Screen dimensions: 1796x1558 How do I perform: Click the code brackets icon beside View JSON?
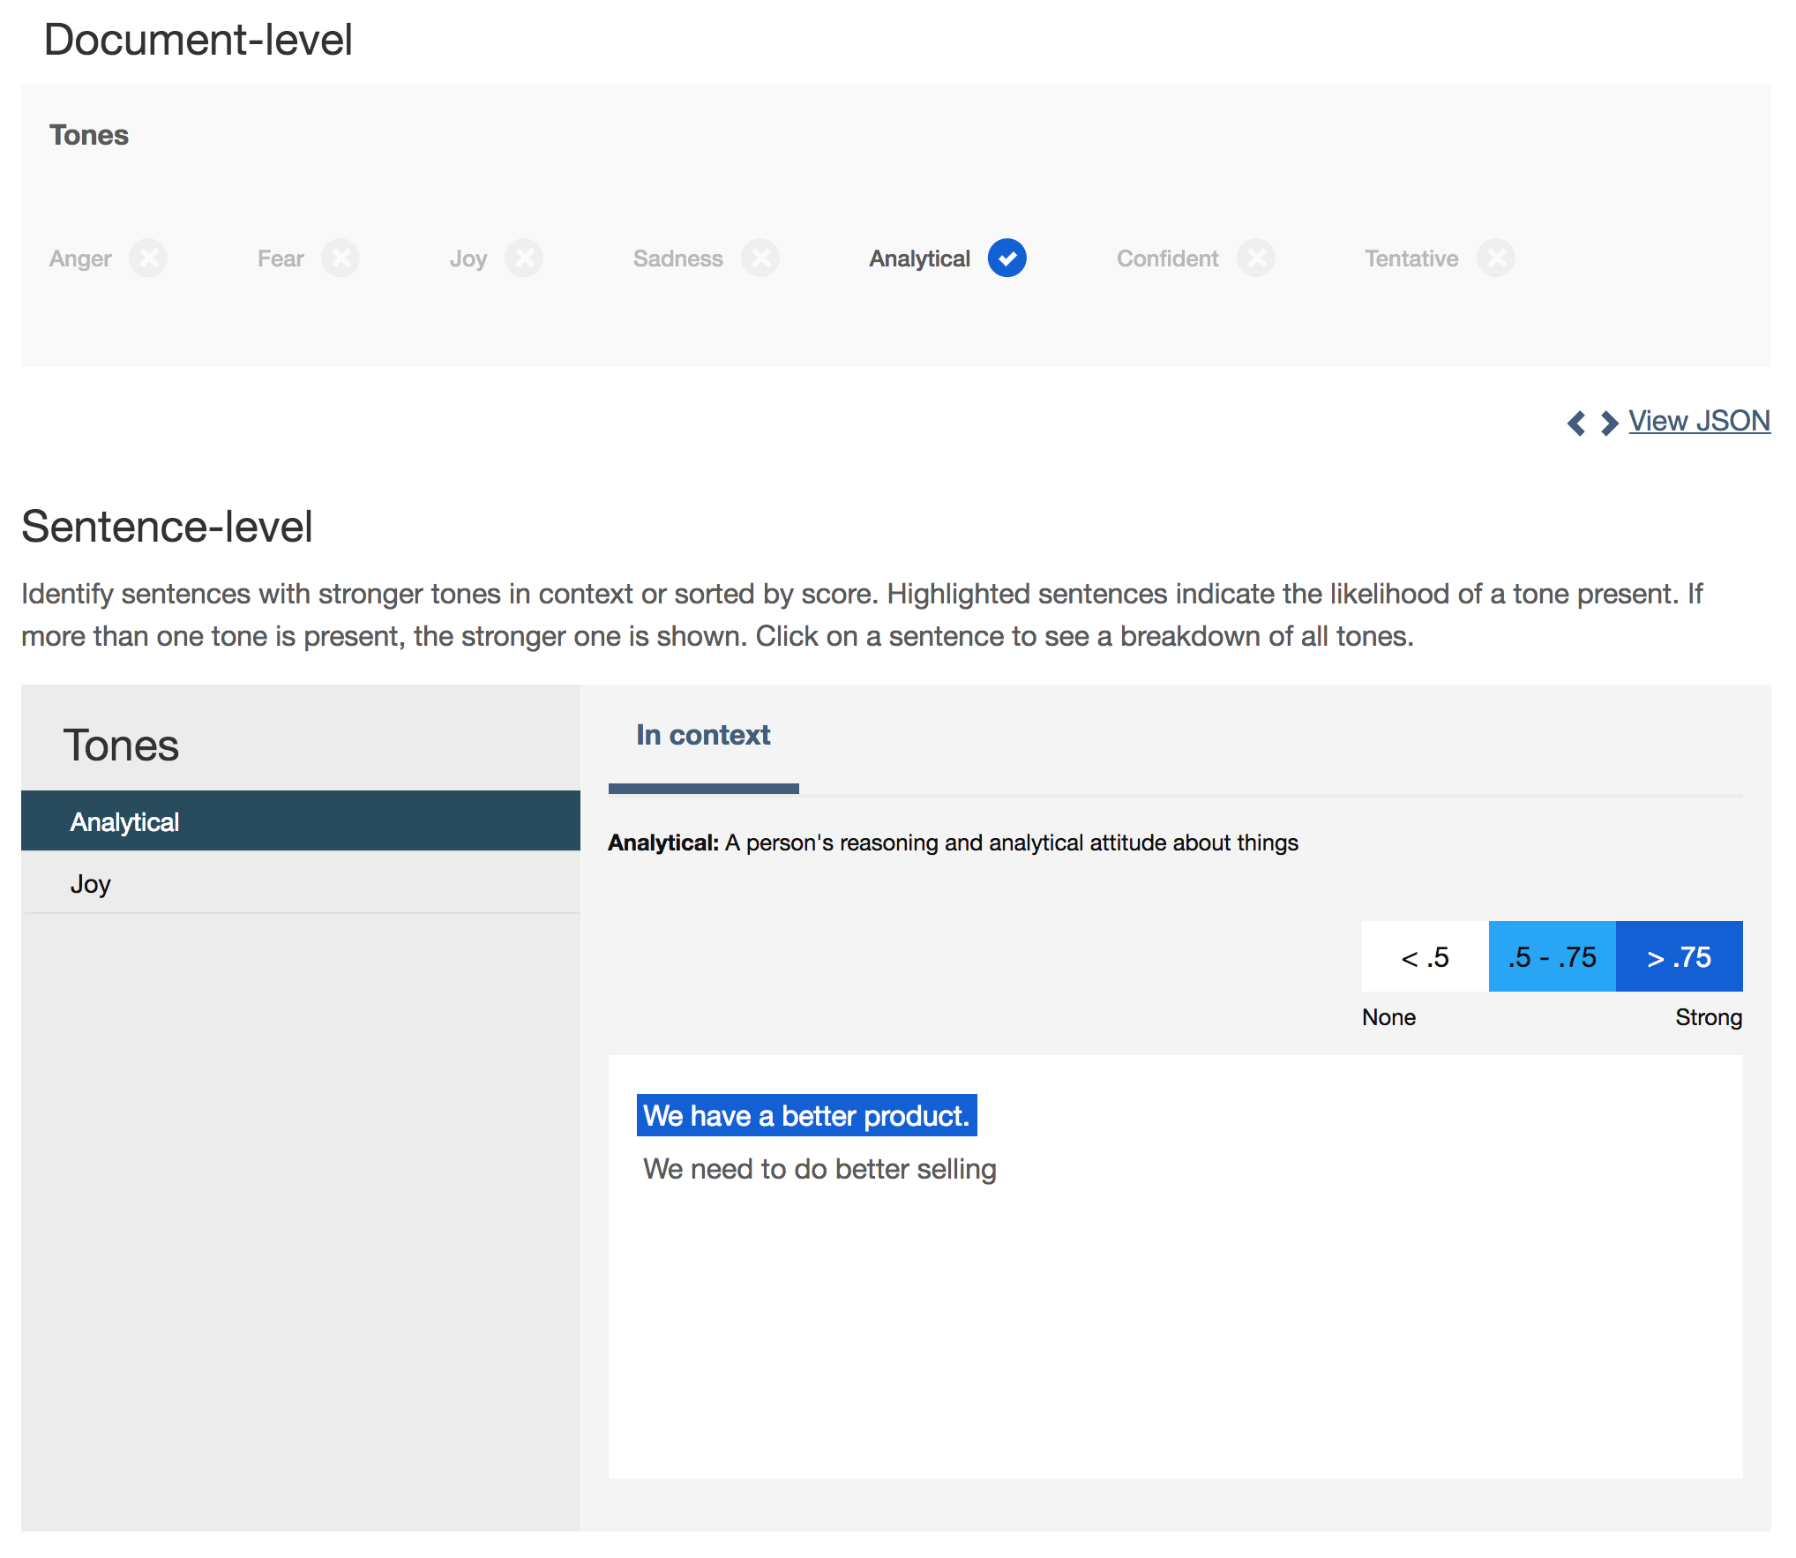coord(1592,423)
